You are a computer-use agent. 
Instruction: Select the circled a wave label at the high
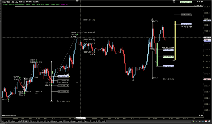152,19
